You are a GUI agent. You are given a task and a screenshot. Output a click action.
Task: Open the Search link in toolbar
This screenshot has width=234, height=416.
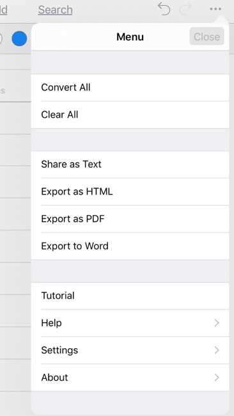click(x=55, y=10)
